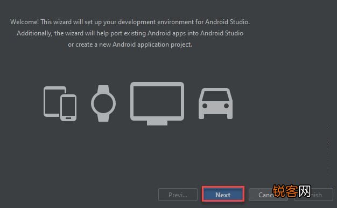The image size is (337, 208).
Task: Click the phone and tablet icon
Action: [60, 103]
